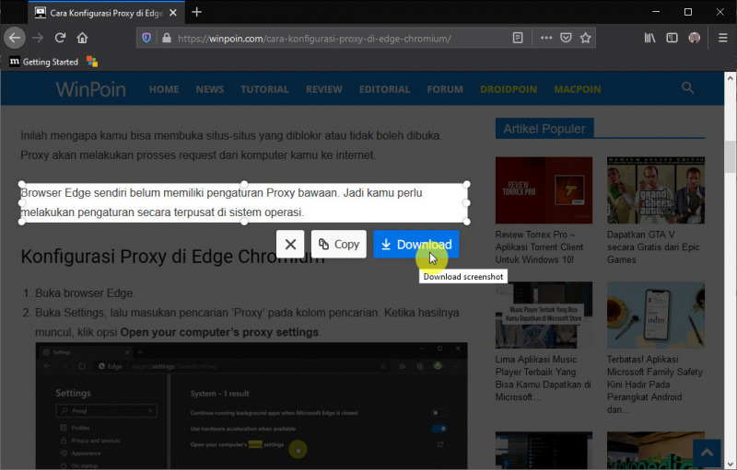Open the colorful squares bookmark icon

click(92, 62)
